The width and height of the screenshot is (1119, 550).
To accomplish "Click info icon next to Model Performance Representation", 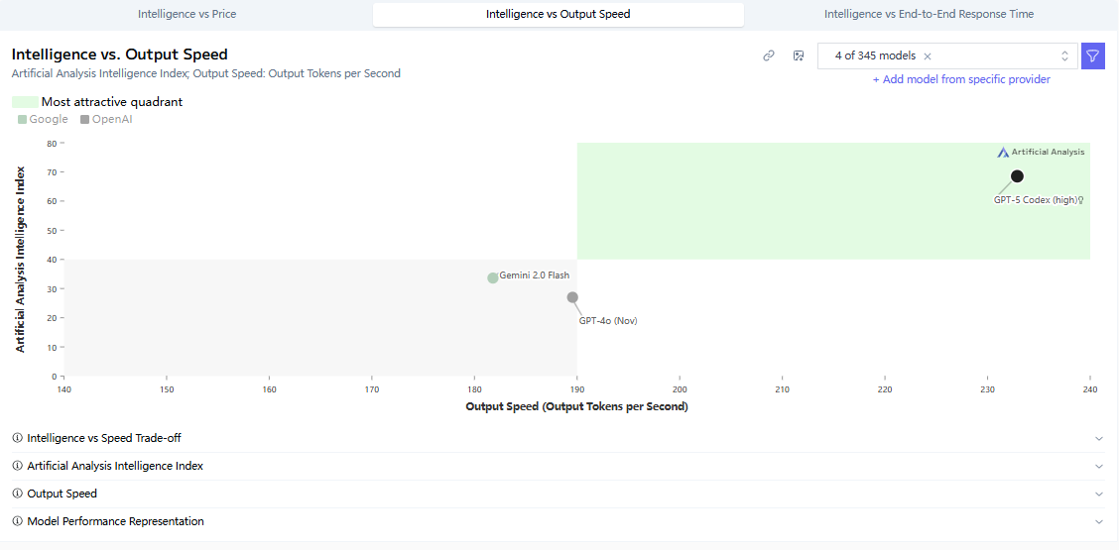I will click(17, 521).
